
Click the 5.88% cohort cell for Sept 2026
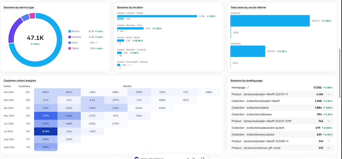[46, 147]
